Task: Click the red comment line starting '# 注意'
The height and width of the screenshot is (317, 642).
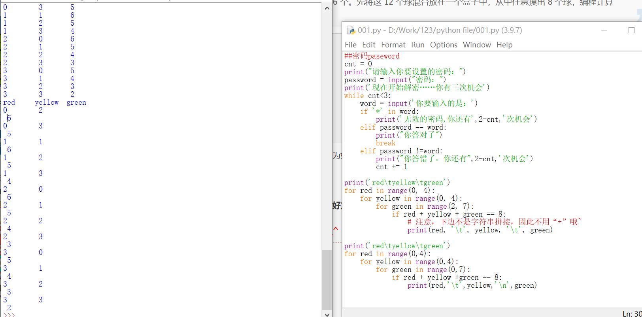Action: [495, 222]
